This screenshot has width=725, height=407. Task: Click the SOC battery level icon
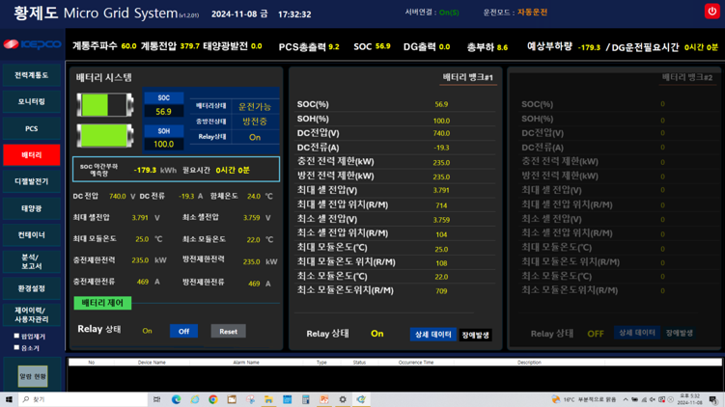coord(104,105)
